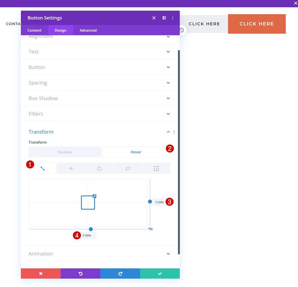Screen dimensions: 298x287
Task: Expand the Animation section
Action: (99, 254)
